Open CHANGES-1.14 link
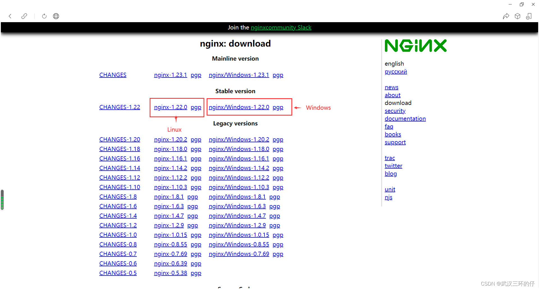This screenshot has height=289, width=539. tap(120, 168)
